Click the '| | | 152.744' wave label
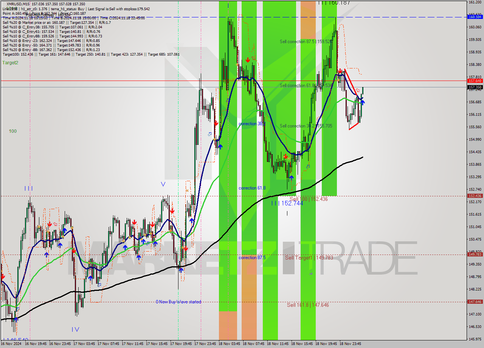The image size is (484, 348). pyautogui.click(x=287, y=203)
